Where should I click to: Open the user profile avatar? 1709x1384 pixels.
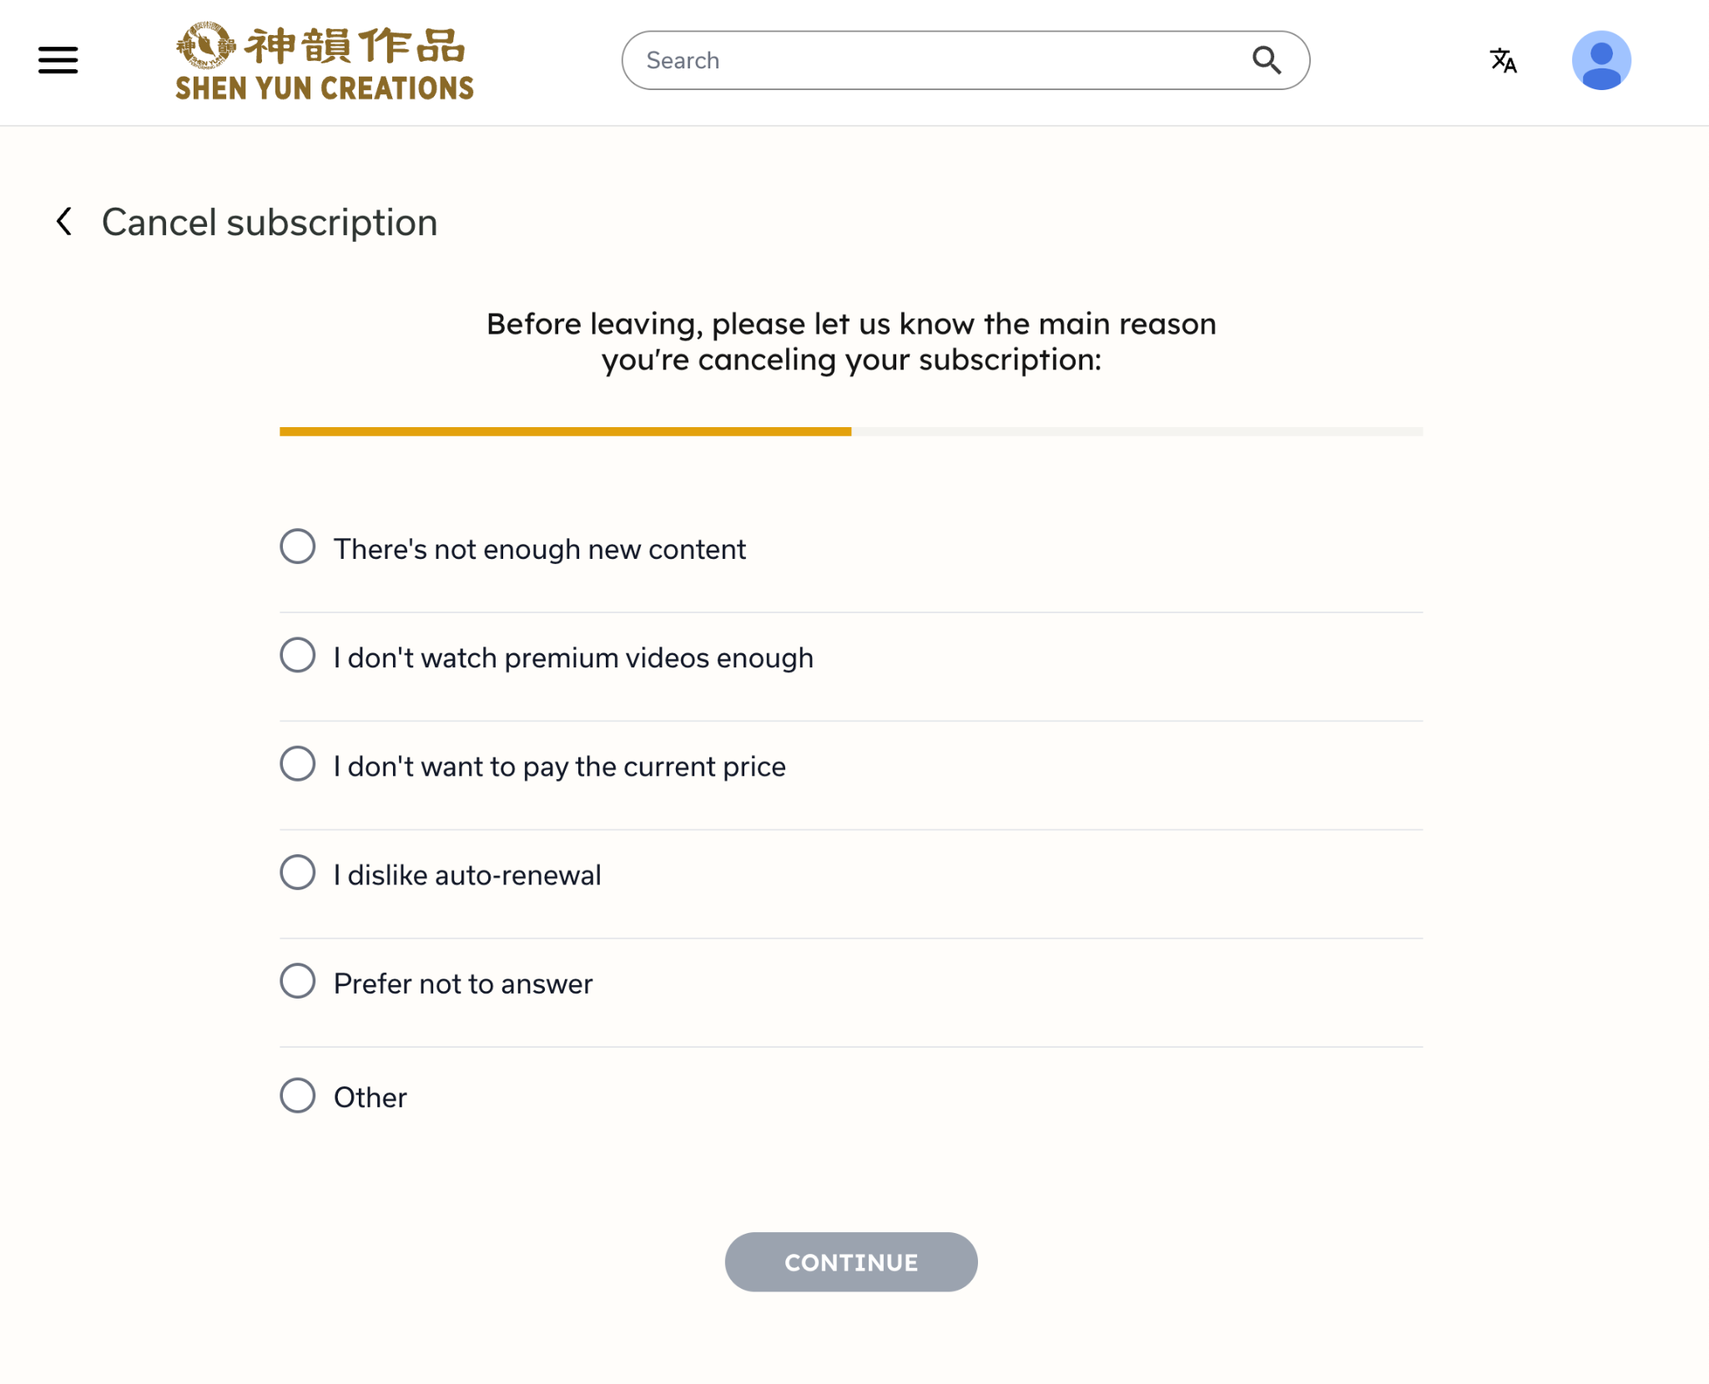pyautogui.click(x=1601, y=60)
